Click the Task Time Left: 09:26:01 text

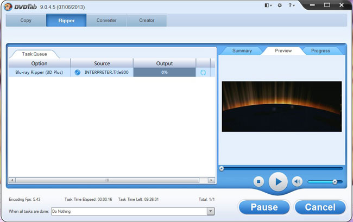138,199
